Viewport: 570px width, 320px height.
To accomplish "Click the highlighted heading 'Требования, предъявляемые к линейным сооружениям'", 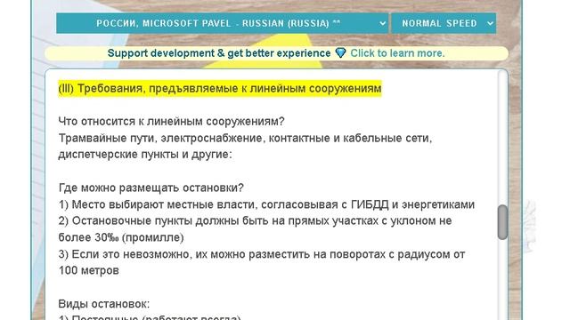I will point(220,89).
